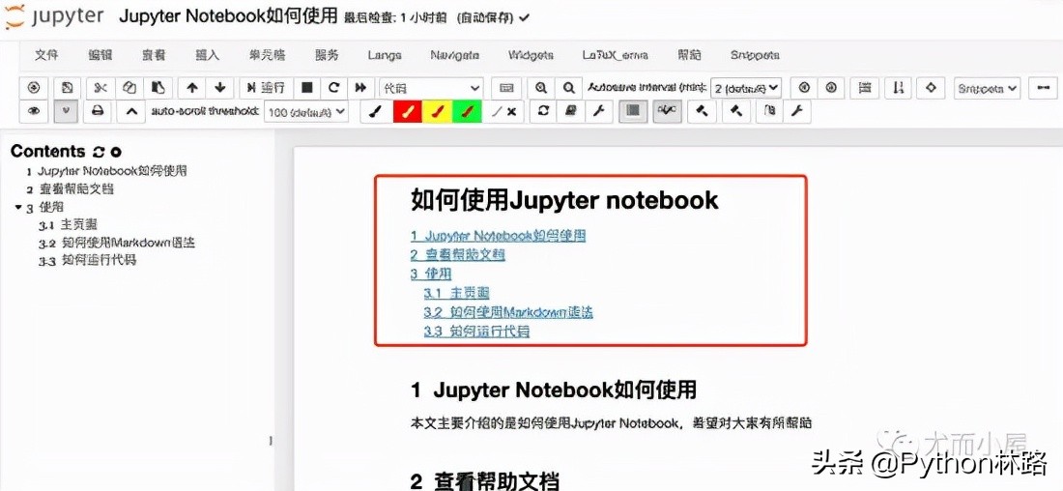Select 2 查看帮助文档 in Contents sidebar

tap(70, 189)
